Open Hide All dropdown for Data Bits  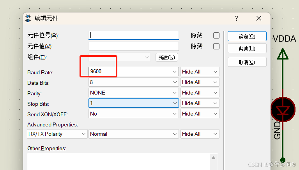pyautogui.click(x=200, y=82)
